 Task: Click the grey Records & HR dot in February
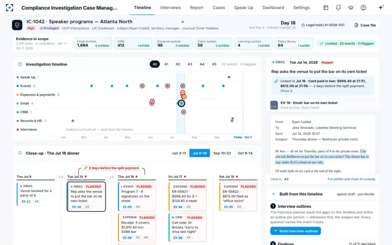(x=73, y=121)
